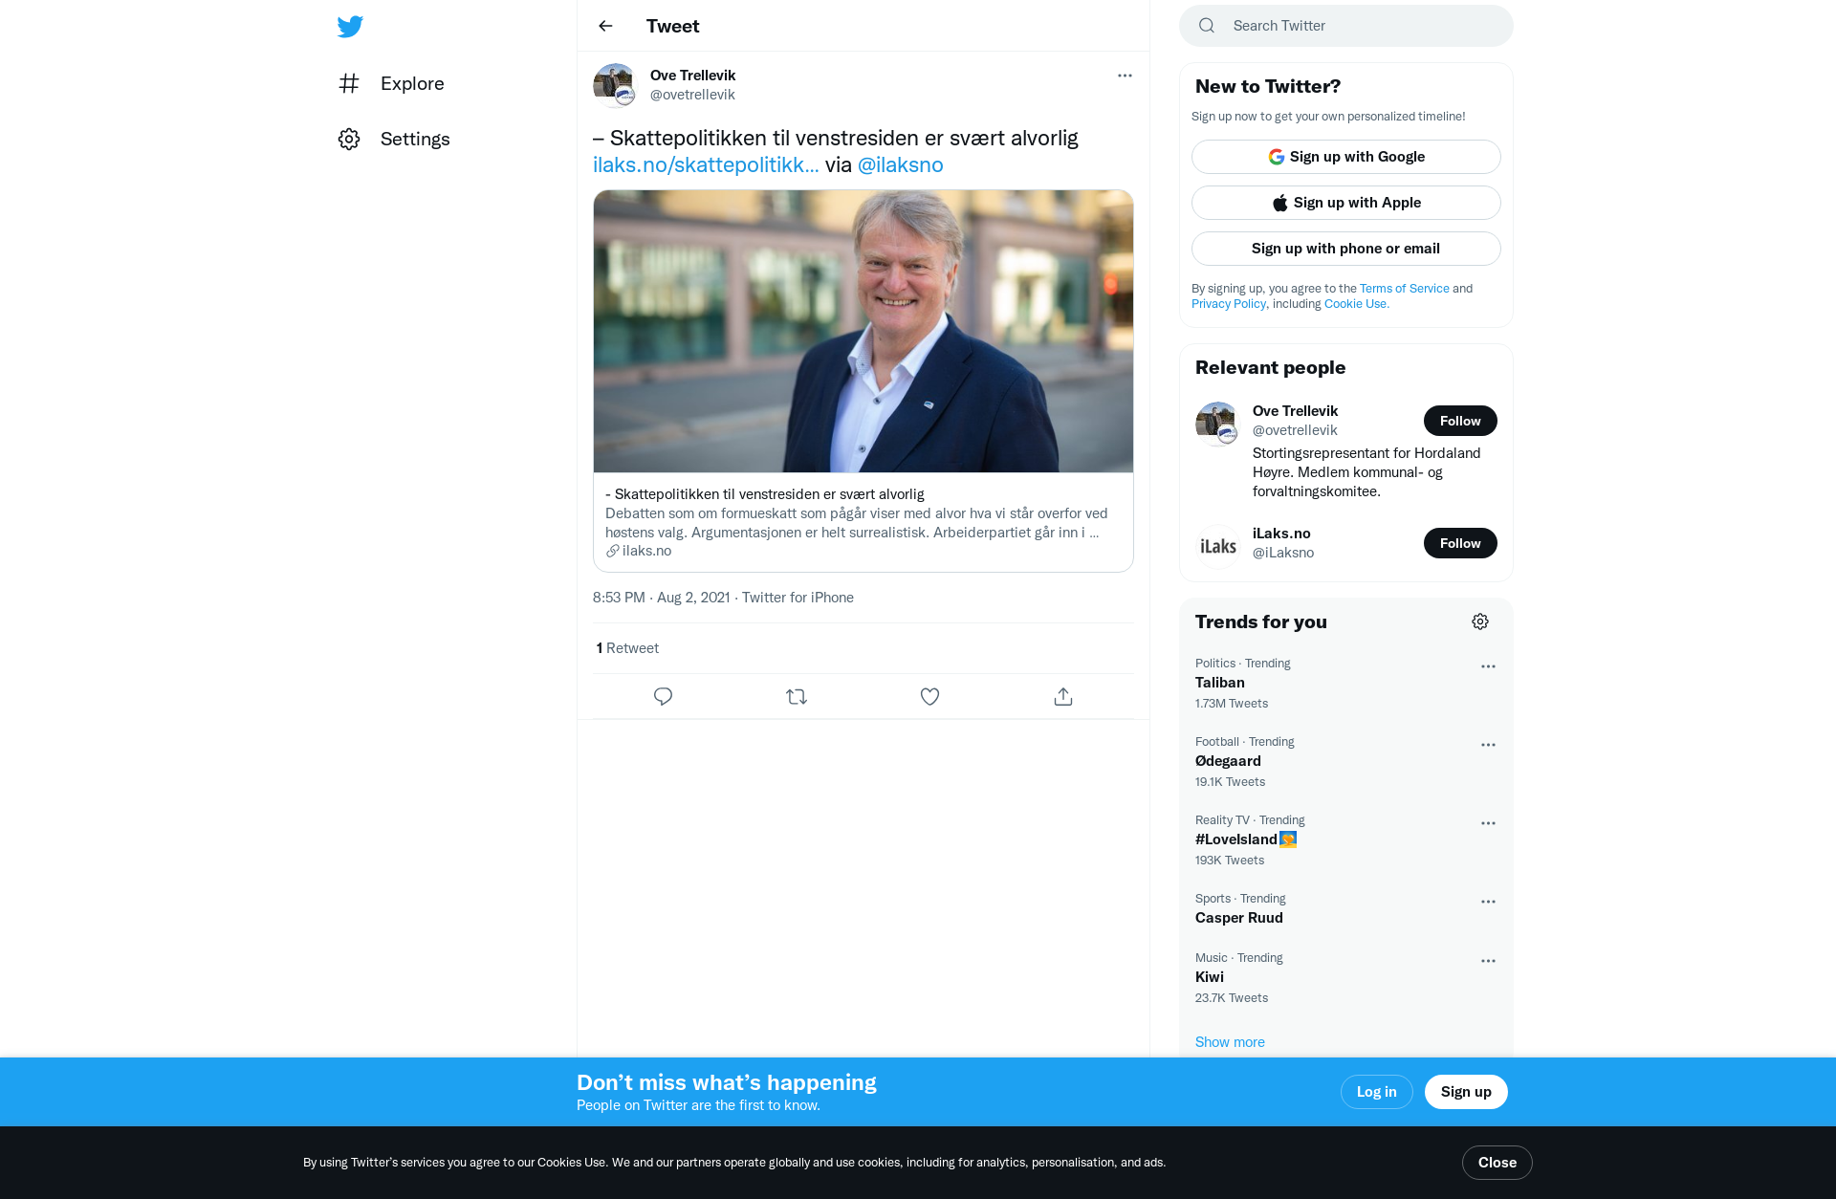The image size is (1836, 1199).
Task: Share the tweet using the upload icon
Action: (1063, 696)
